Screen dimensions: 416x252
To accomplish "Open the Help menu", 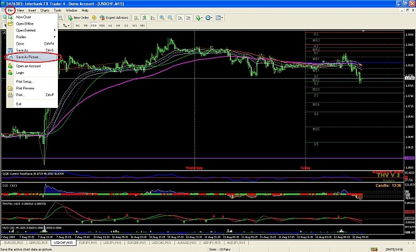I will pyautogui.click(x=85, y=11).
